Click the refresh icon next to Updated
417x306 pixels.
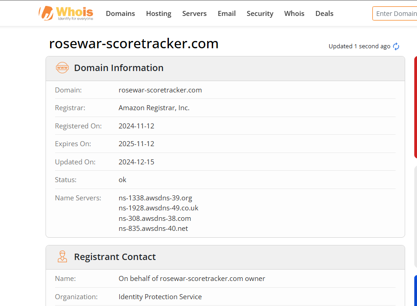[x=396, y=46]
